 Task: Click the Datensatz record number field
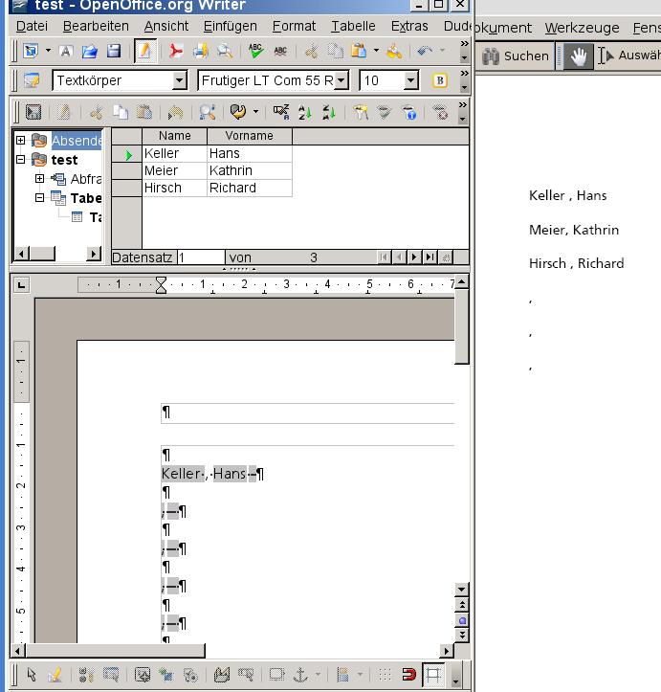coord(201,257)
